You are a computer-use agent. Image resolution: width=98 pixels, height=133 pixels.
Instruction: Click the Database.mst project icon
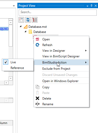coord(26,27)
